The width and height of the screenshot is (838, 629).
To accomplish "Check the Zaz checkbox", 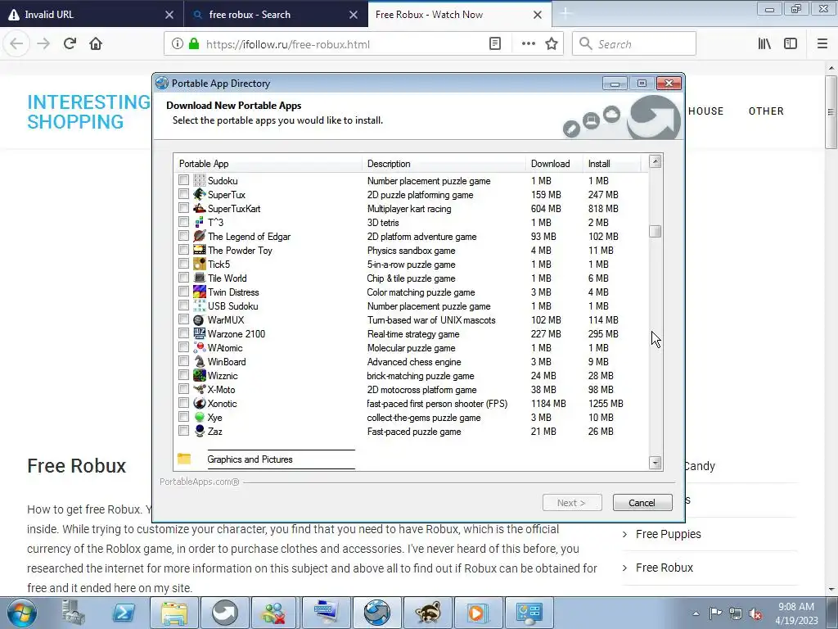I will pos(184,431).
